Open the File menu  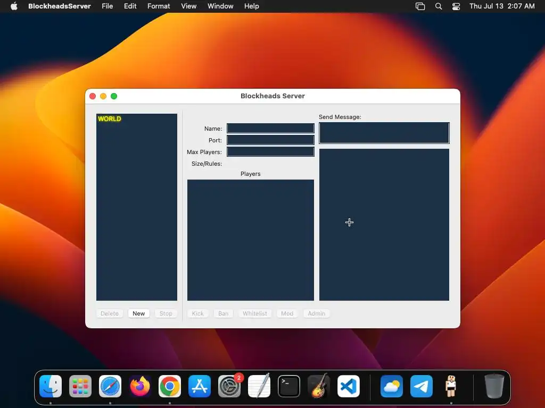coord(108,6)
